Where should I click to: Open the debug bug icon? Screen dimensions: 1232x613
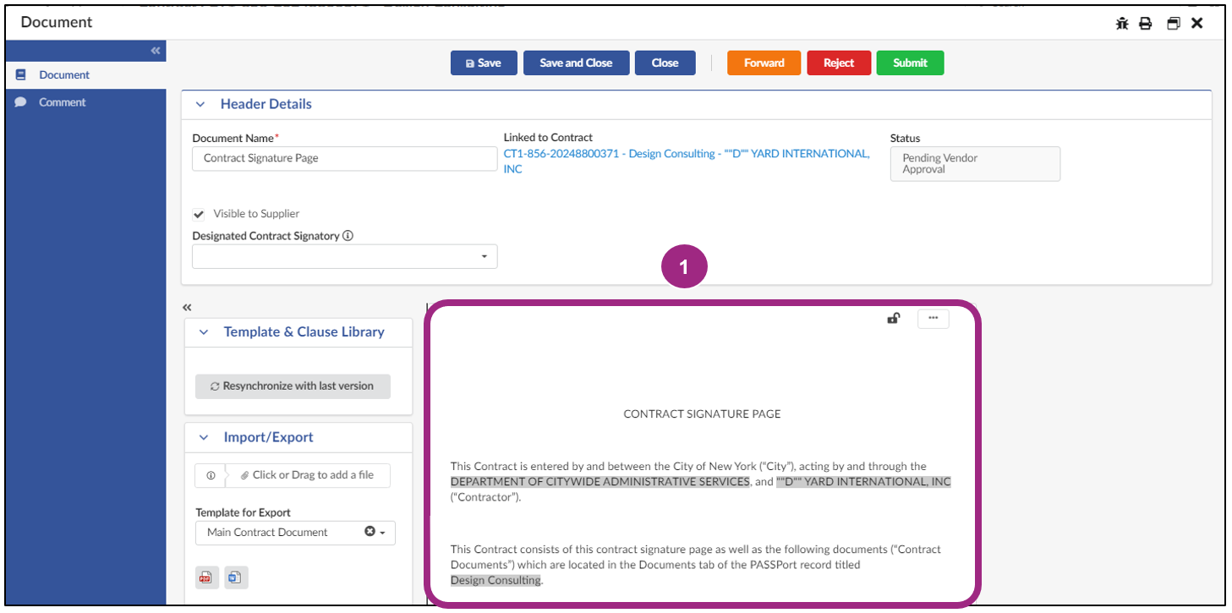1121,24
